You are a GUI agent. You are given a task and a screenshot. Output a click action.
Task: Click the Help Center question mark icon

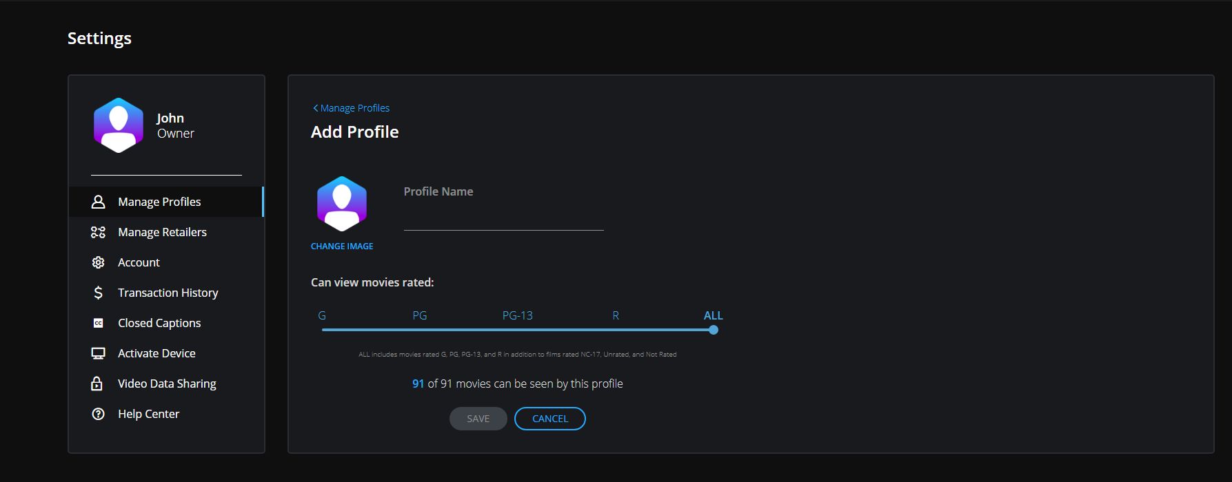pyautogui.click(x=99, y=414)
